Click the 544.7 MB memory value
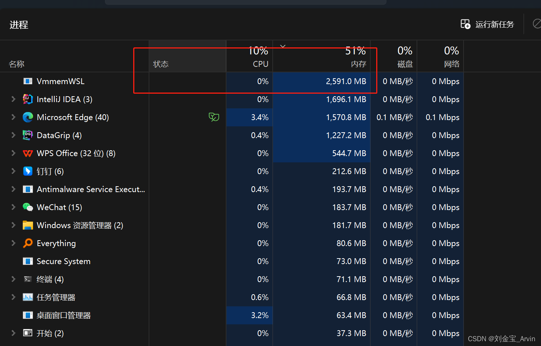Screen dimensions: 541x346 [349, 153]
